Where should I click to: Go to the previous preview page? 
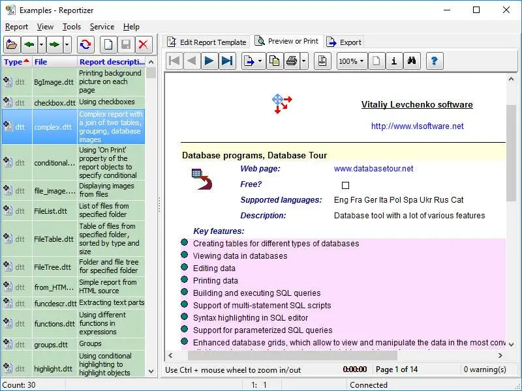tap(192, 61)
